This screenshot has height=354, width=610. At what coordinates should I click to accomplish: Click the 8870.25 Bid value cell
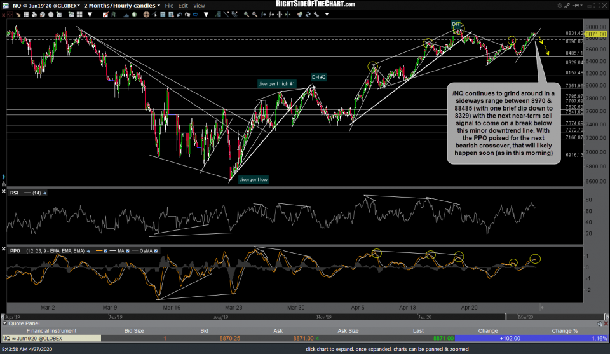229,339
